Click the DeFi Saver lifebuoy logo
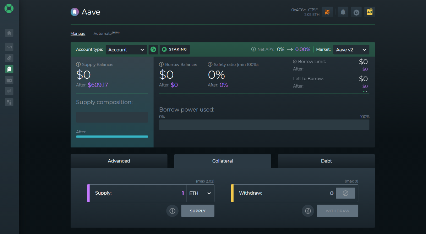426x234 pixels. pyautogui.click(x=9, y=9)
